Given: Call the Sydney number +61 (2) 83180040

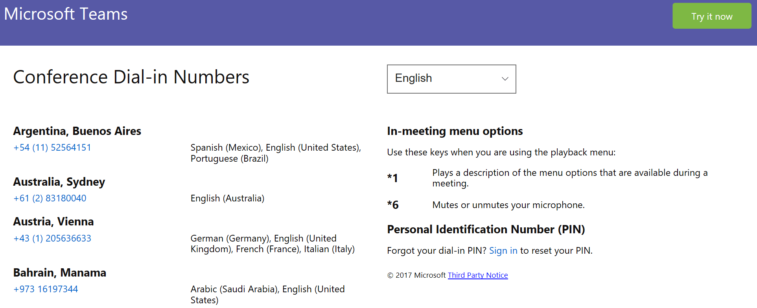Looking at the screenshot, I should point(50,198).
